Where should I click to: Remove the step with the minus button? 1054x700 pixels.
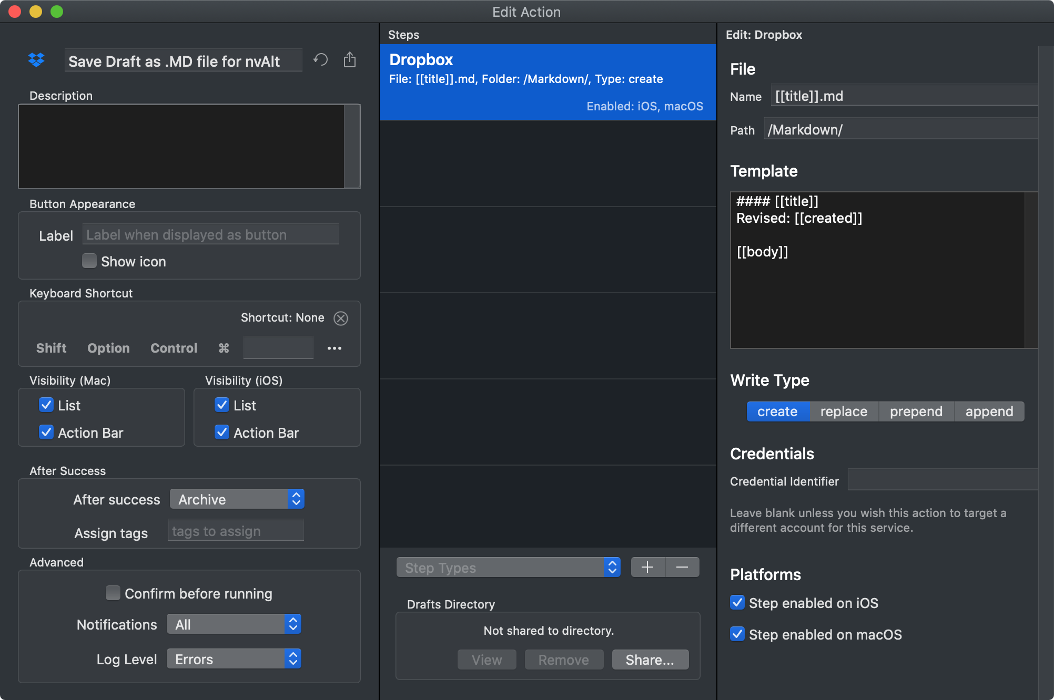click(683, 568)
